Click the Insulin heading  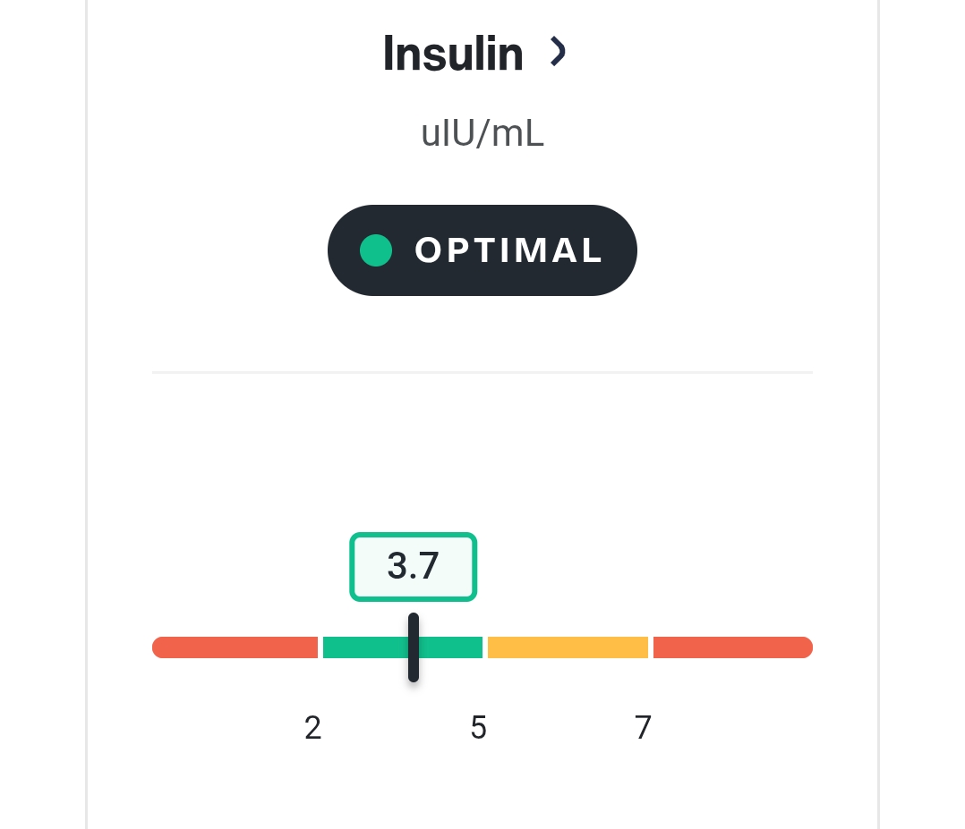point(453,54)
